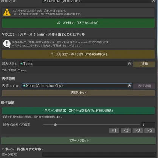Click ポーズを保存 (体+指/Humanoid形式) button
The image size is (158, 158).
point(78,54)
